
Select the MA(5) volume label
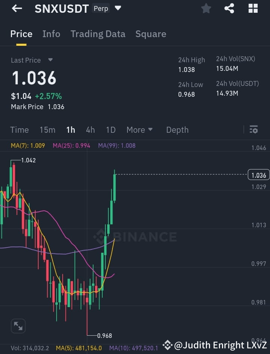point(78,348)
